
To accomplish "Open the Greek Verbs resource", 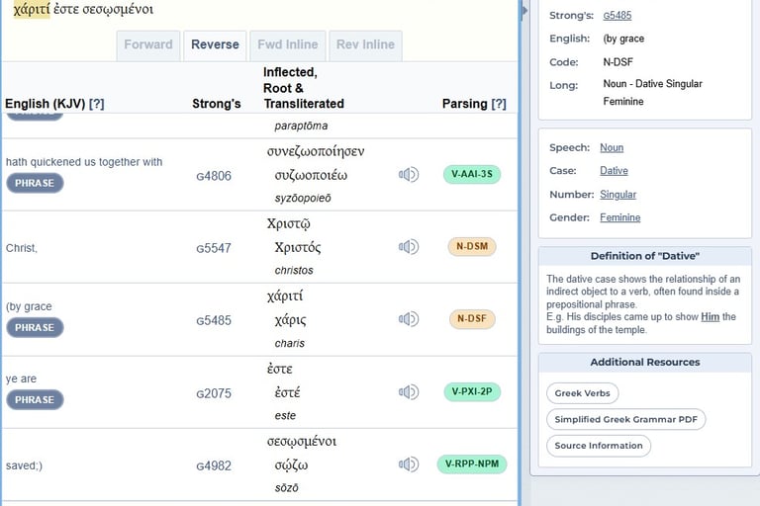I will [x=582, y=393].
